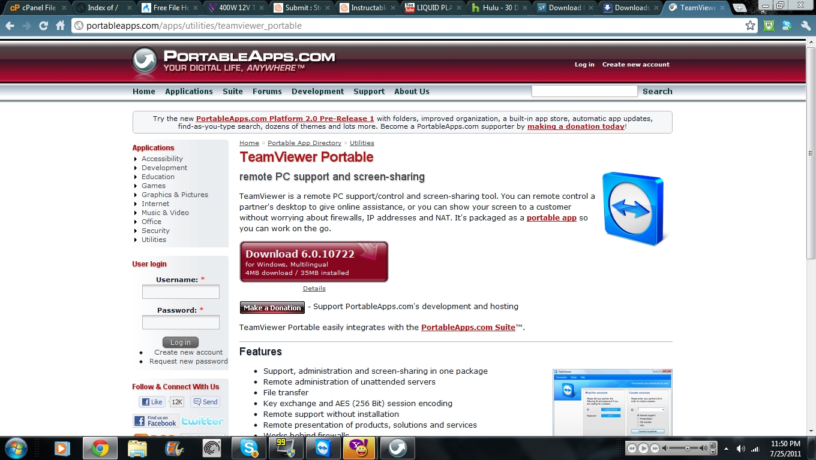The width and height of the screenshot is (816, 460).
Task: Open the media toolbar dropdown arrow
Action: (712, 452)
